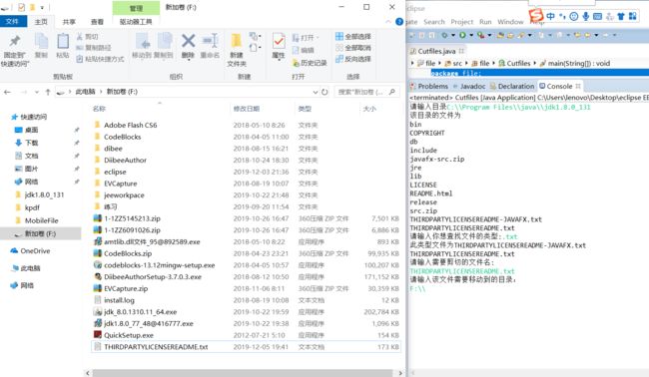This screenshot has height=377, width=649.
Task: Switch to the View (查看) ribbon tab
Action: [97, 22]
